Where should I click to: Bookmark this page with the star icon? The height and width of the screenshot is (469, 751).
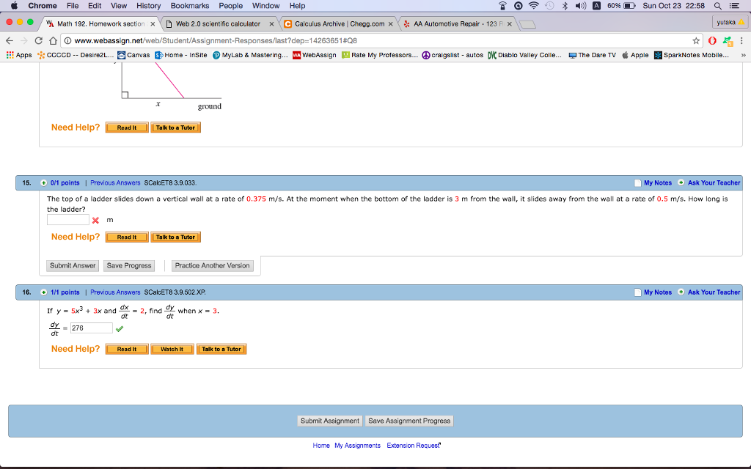[696, 40]
